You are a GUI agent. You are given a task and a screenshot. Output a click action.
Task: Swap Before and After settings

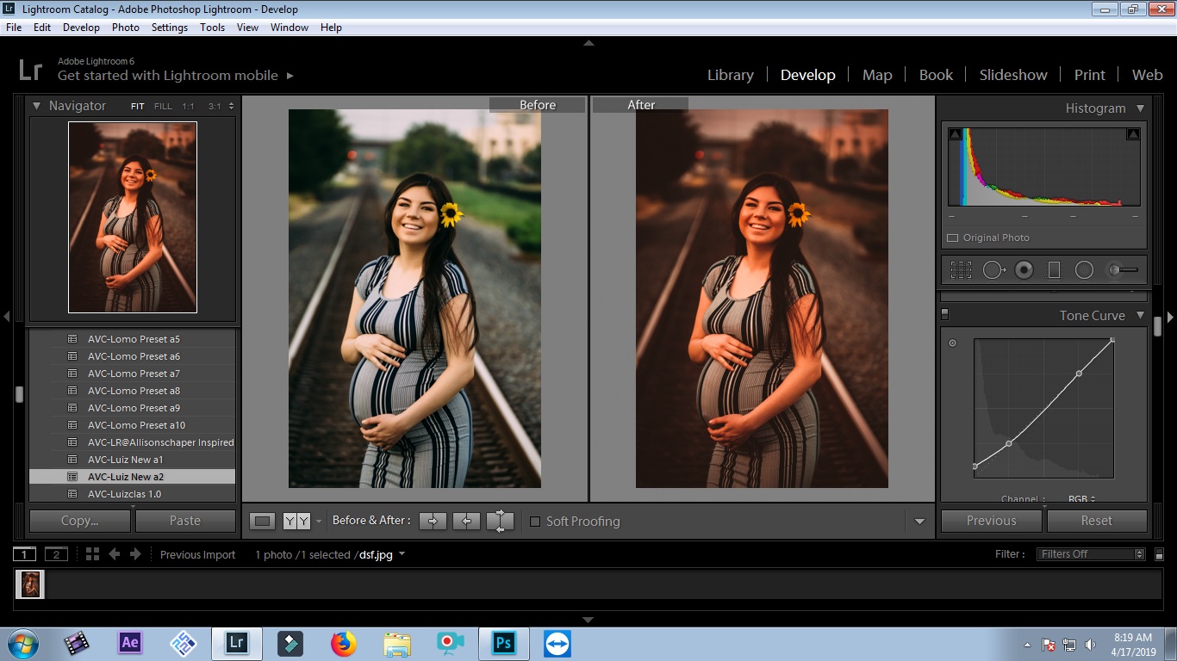(x=500, y=521)
